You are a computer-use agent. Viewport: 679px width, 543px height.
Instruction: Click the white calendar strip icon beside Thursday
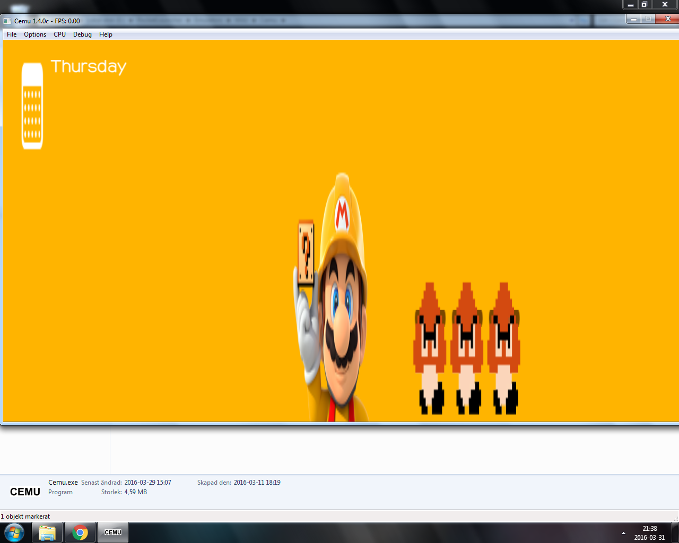pyautogui.click(x=32, y=106)
